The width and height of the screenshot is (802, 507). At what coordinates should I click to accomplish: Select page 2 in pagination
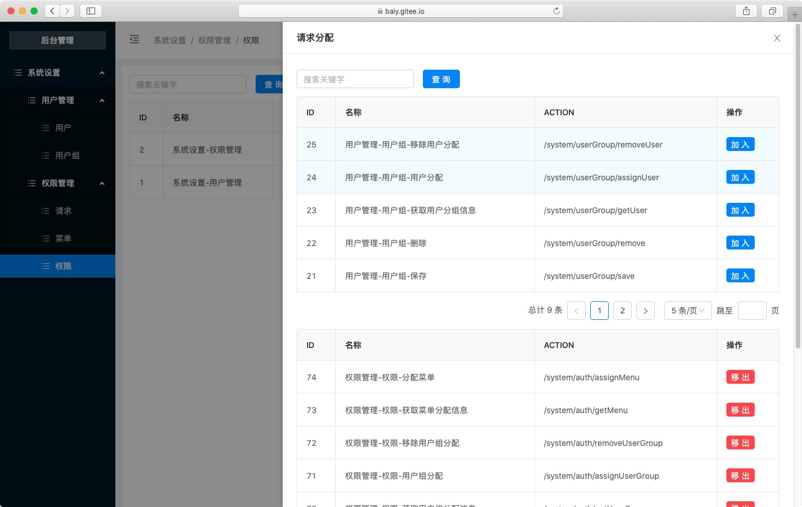[x=623, y=311]
